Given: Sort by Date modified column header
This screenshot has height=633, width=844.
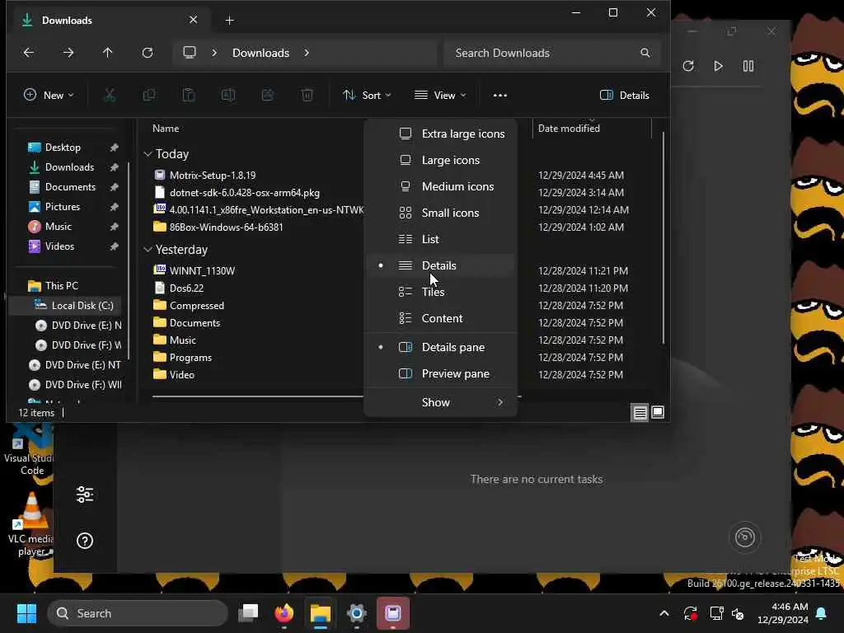Looking at the screenshot, I should pyautogui.click(x=569, y=128).
